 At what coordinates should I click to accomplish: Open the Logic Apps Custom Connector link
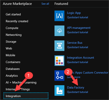coord(88,73)
